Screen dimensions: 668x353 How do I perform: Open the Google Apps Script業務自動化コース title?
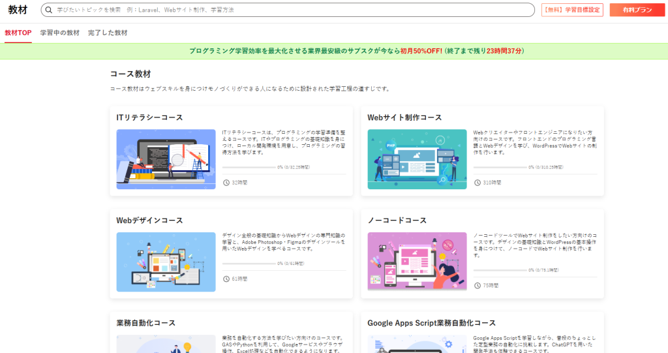(432, 323)
